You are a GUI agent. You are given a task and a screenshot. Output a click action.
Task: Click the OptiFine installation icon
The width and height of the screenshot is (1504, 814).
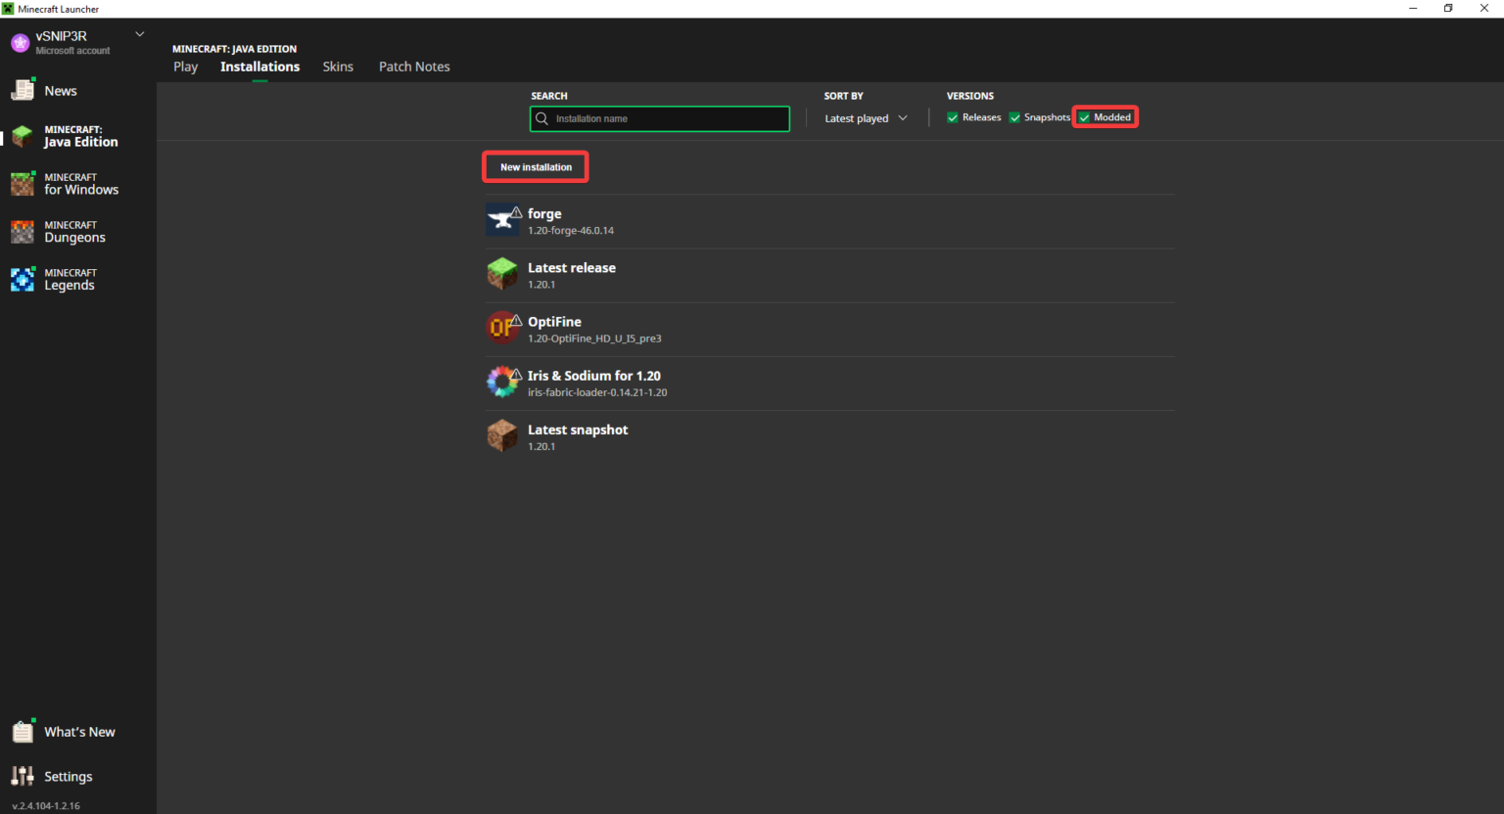click(x=502, y=328)
